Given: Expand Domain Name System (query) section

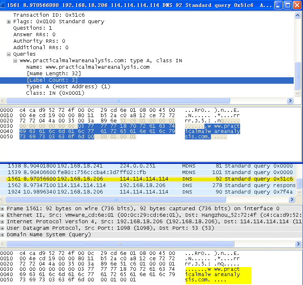Looking at the screenshot, I should coord(2,235).
